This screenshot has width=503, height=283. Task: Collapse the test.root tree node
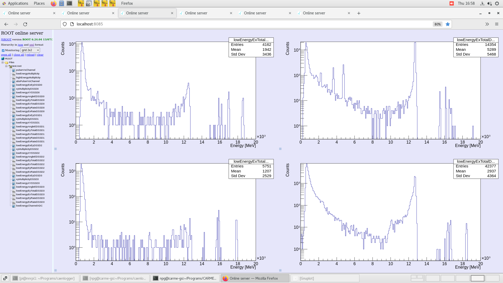click(6, 66)
